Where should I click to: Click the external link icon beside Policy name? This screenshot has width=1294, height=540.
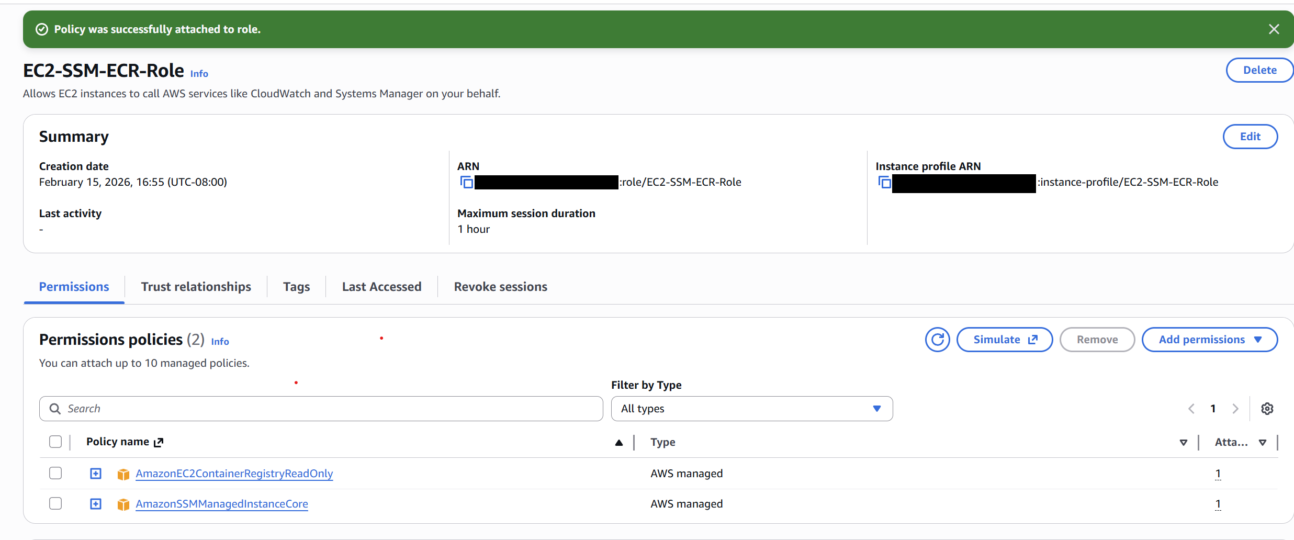coord(159,443)
